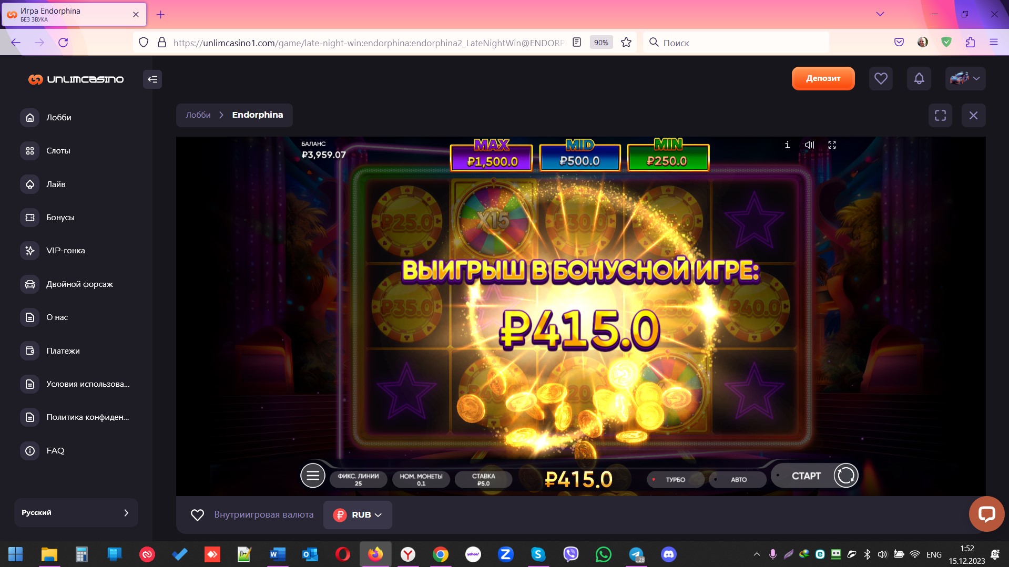The width and height of the screenshot is (1009, 567).
Task: Expand the slot to full screen in-game
Action: (832, 145)
